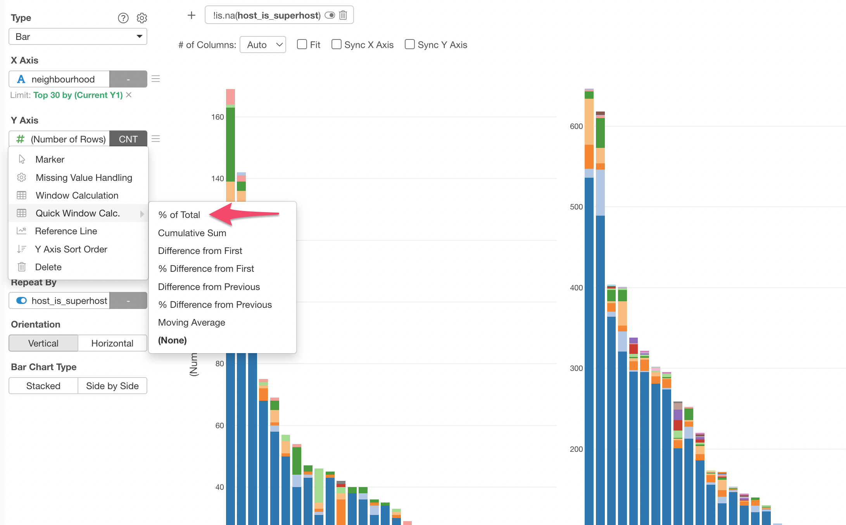The height and width of the screenshot is (525, 846).
Task: Open chart settings via the gear icon
Action: [142, 18]
